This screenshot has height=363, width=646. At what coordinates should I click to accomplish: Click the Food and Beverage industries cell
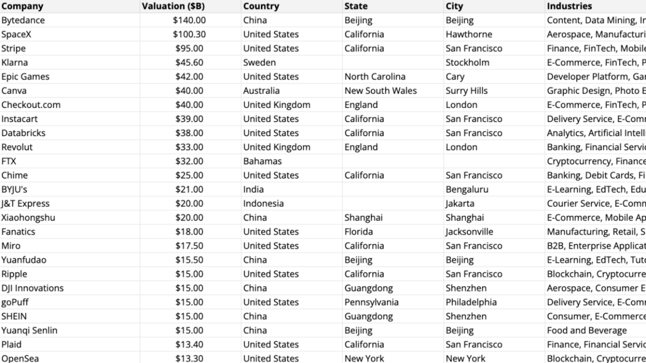595,330
